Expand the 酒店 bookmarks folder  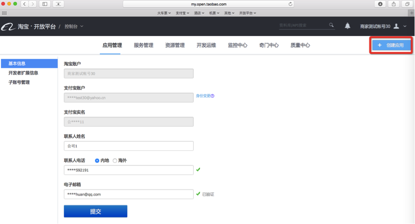199,13
